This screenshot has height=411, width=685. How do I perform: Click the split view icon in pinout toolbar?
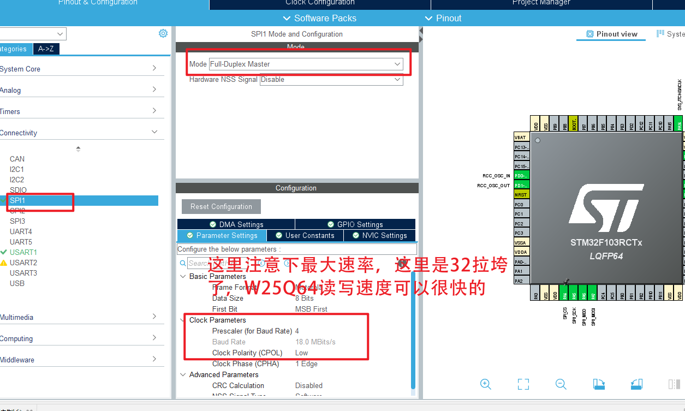pos(674,384)
